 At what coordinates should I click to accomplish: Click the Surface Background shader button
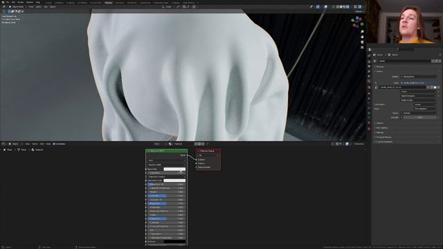click(x=418, y=77)
